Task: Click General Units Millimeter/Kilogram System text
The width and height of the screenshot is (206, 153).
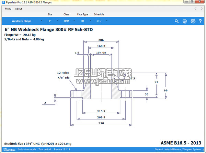Action: [x=178, y=150]
